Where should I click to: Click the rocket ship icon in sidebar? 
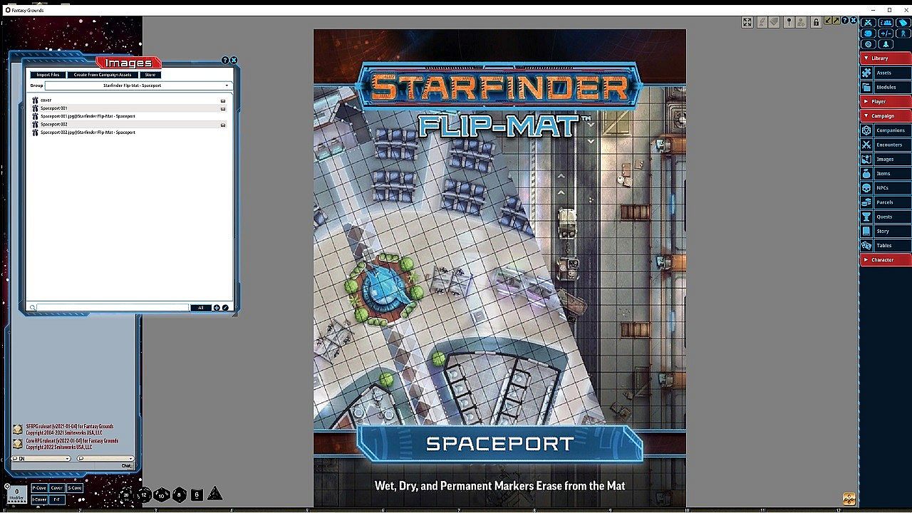tap(886, 44)
